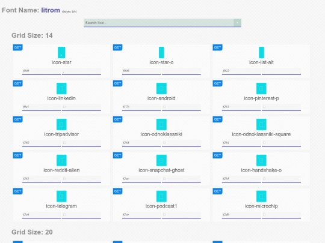Click the icon-star glyph preview

click(x=61, y=52)
